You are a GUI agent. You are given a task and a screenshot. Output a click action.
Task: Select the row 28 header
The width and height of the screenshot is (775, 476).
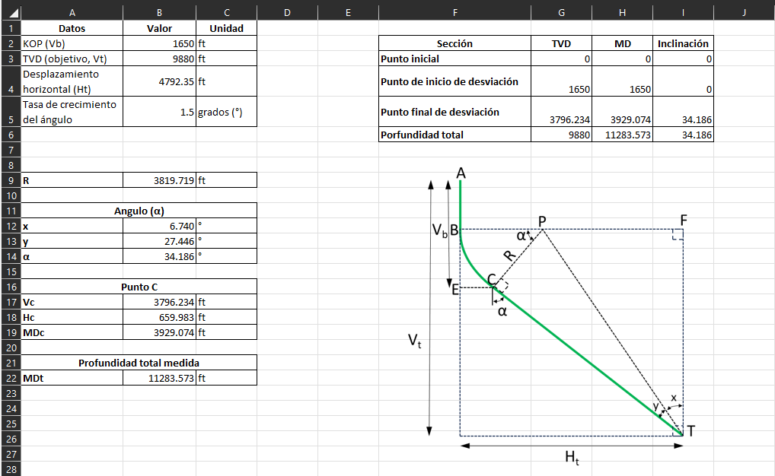click(x=11, y=468)
